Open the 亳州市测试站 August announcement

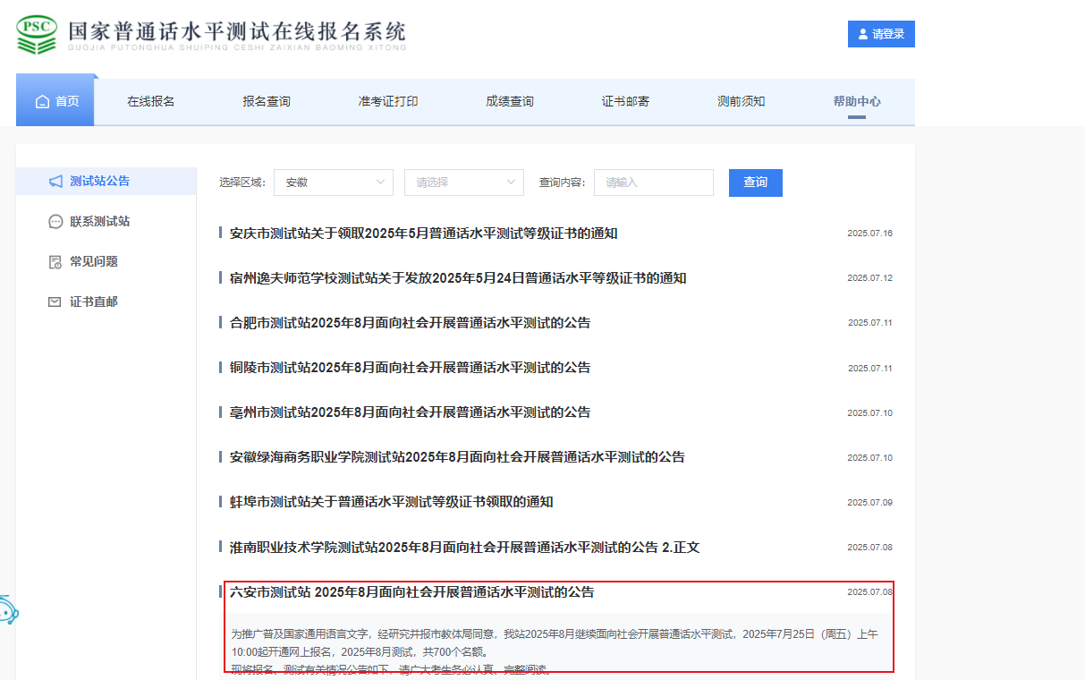pos(411,412)
